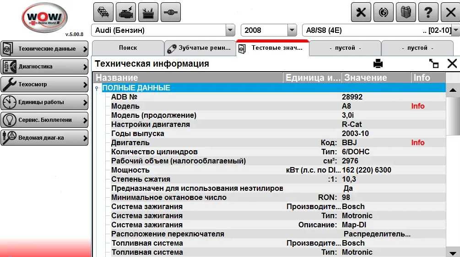Screen dimensions: 460x257
Task: Click the R-Cat value
Action: click(x=352, y=125)
